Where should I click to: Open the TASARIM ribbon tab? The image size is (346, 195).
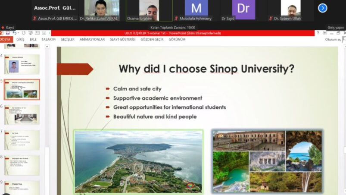[x=48, y=39]
